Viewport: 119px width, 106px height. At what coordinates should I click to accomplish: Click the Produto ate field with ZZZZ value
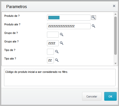coord(69,26)
